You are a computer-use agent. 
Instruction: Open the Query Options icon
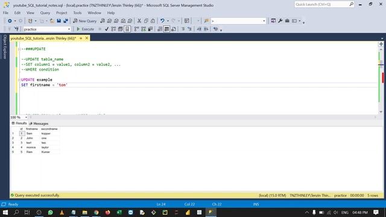[121, 29]
